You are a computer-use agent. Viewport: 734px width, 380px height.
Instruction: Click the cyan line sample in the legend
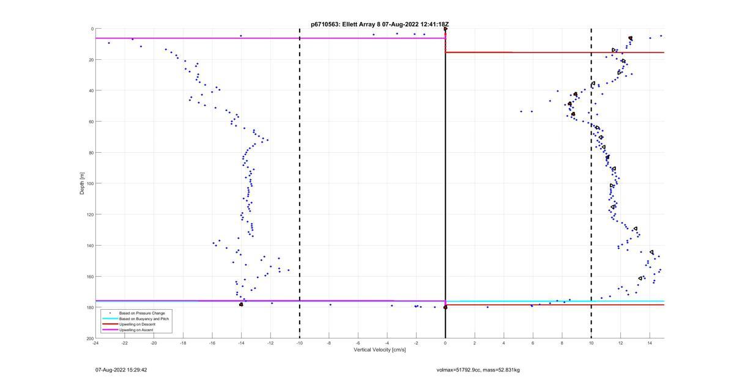point(110,319)
